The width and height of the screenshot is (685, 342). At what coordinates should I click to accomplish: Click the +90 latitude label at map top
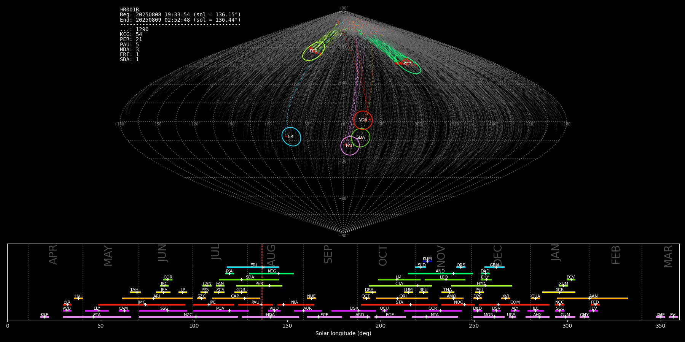pos(343,8)
